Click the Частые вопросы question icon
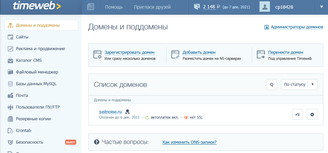Image resolution: width=328 pixels, height=153 pixels. pos(96,142)
